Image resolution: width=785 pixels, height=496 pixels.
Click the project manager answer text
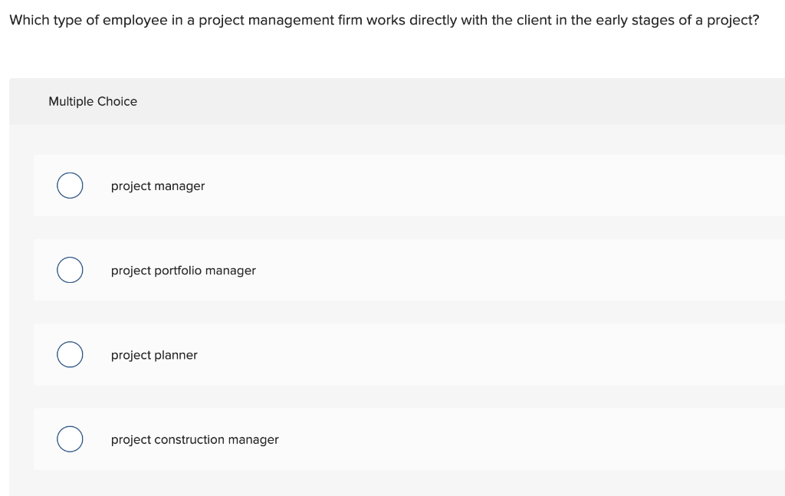[x=158, y=186]
